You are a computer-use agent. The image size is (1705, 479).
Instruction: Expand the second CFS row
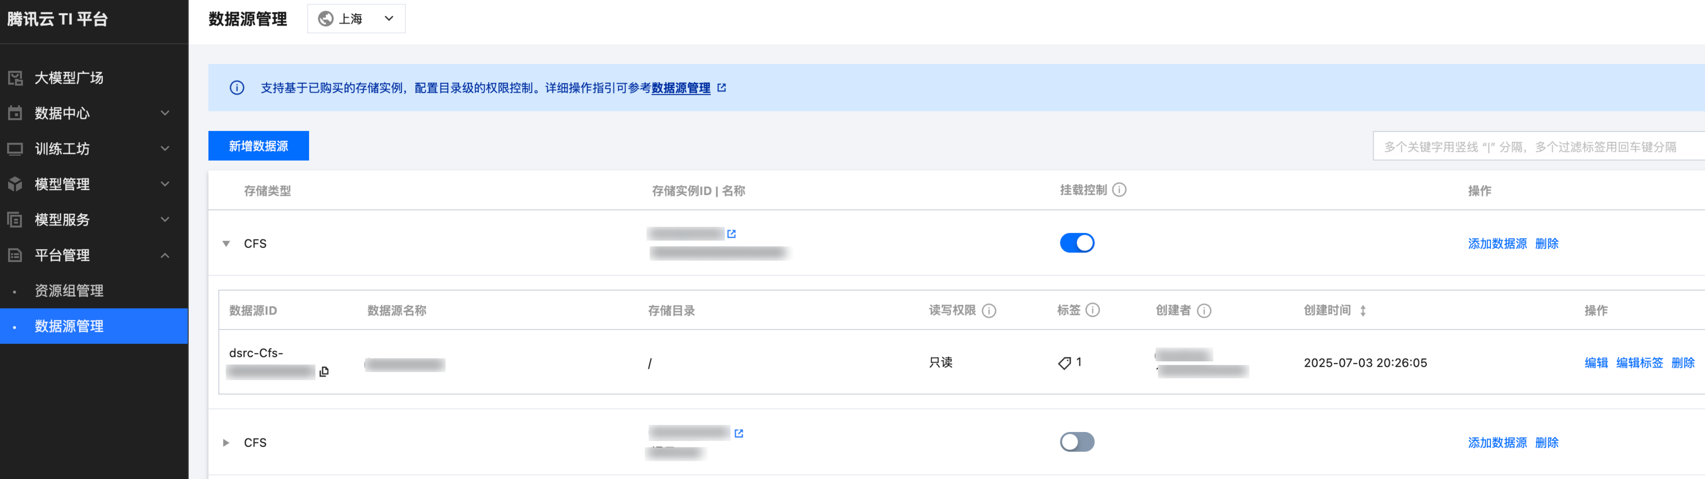pos(226,443)
